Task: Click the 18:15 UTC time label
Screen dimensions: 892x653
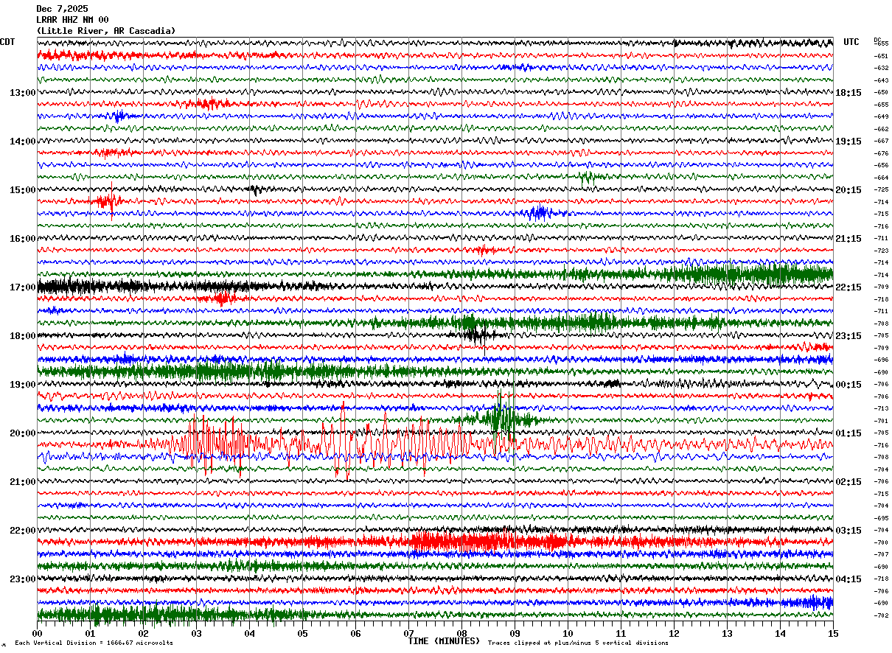Action: [849, 93]
